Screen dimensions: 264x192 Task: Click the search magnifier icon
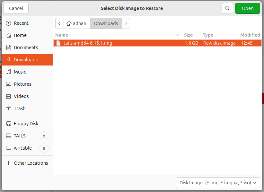(x=227, y=8)
